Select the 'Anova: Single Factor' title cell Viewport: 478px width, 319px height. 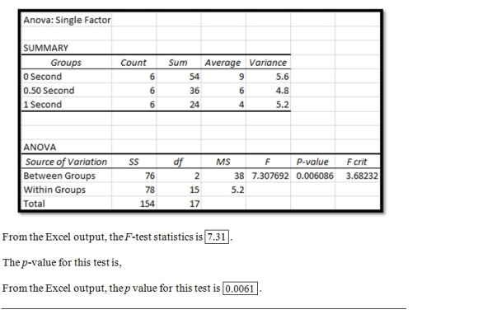click(x=67, y=20)
